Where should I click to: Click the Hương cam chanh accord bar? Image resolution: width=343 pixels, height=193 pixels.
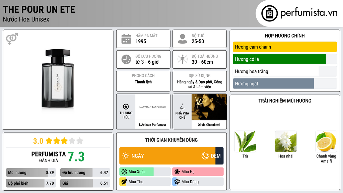coord(285,47)
